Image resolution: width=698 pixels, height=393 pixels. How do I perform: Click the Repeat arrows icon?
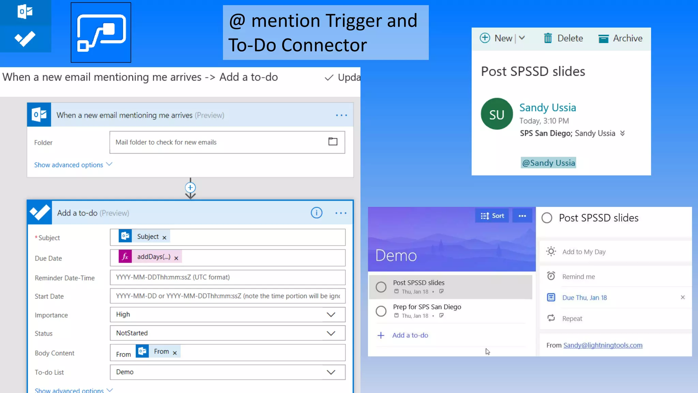tap(551, 318)
